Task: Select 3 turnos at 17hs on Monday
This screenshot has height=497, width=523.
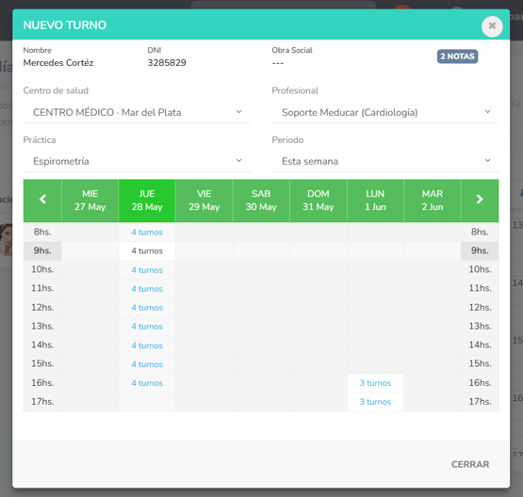Action: 375,402
